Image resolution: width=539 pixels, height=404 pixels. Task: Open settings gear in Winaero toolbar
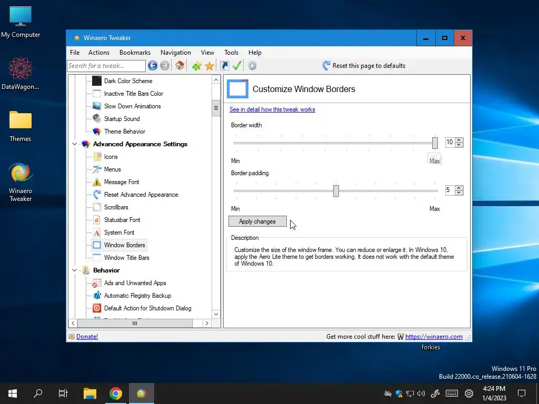click(x=252, y=66)
